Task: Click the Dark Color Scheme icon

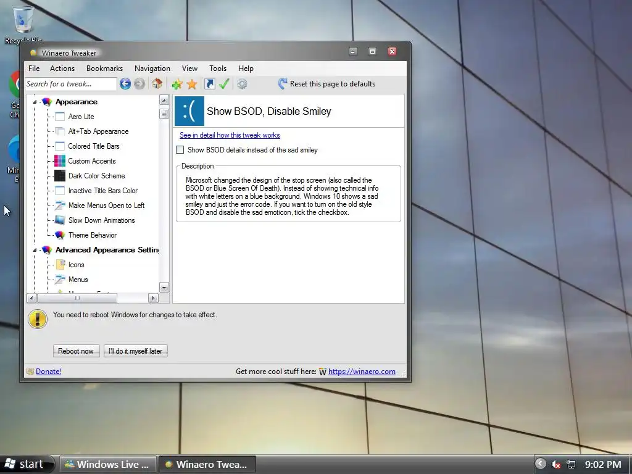Action: click(x=60, y=176)
